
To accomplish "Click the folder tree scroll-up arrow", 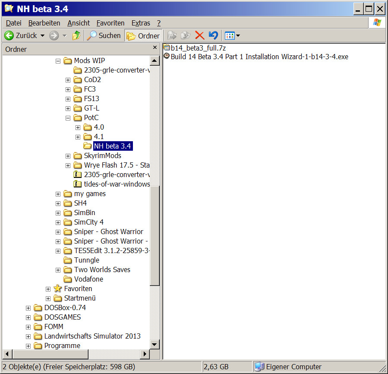I will [x=155, y=61].
